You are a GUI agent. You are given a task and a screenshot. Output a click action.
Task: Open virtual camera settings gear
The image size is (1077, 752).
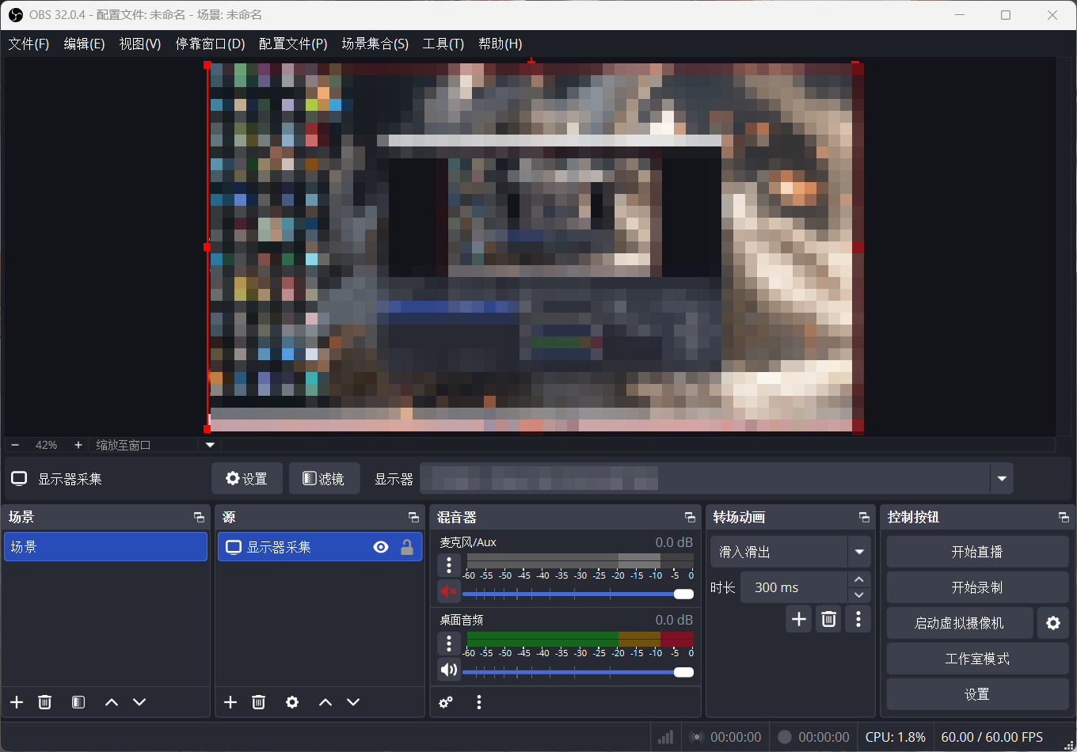pos(1052,623)
